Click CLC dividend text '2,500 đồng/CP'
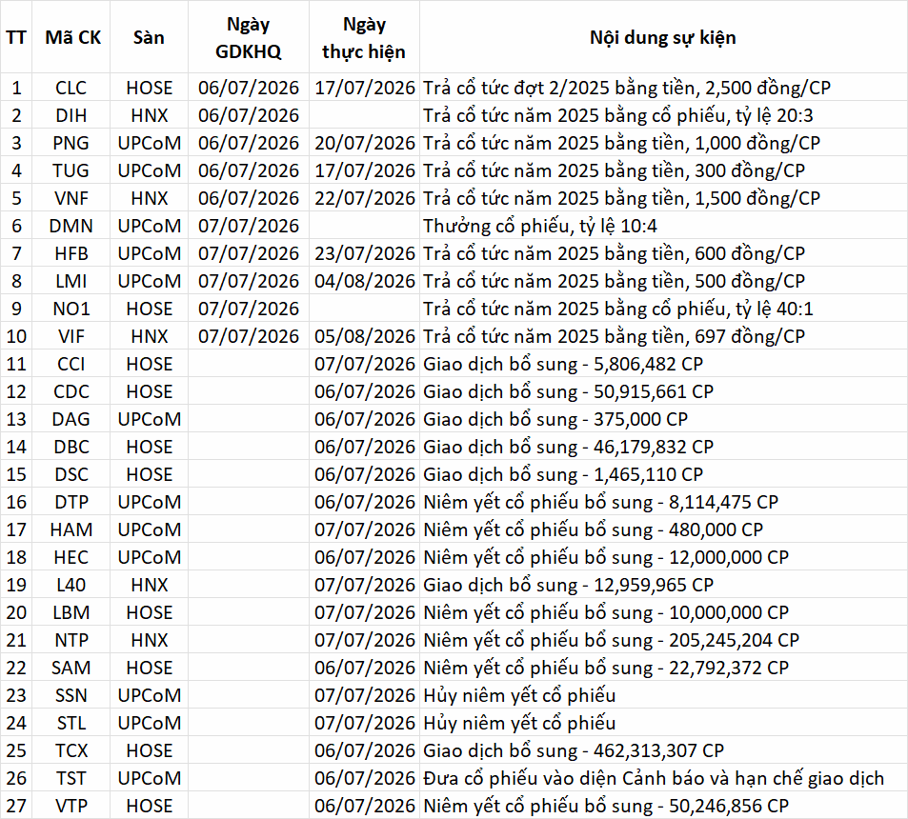The image size is (908, 819). 767,88
